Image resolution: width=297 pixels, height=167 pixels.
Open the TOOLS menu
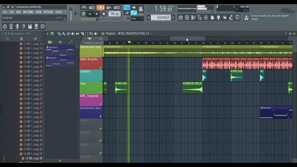click(59, 12)
